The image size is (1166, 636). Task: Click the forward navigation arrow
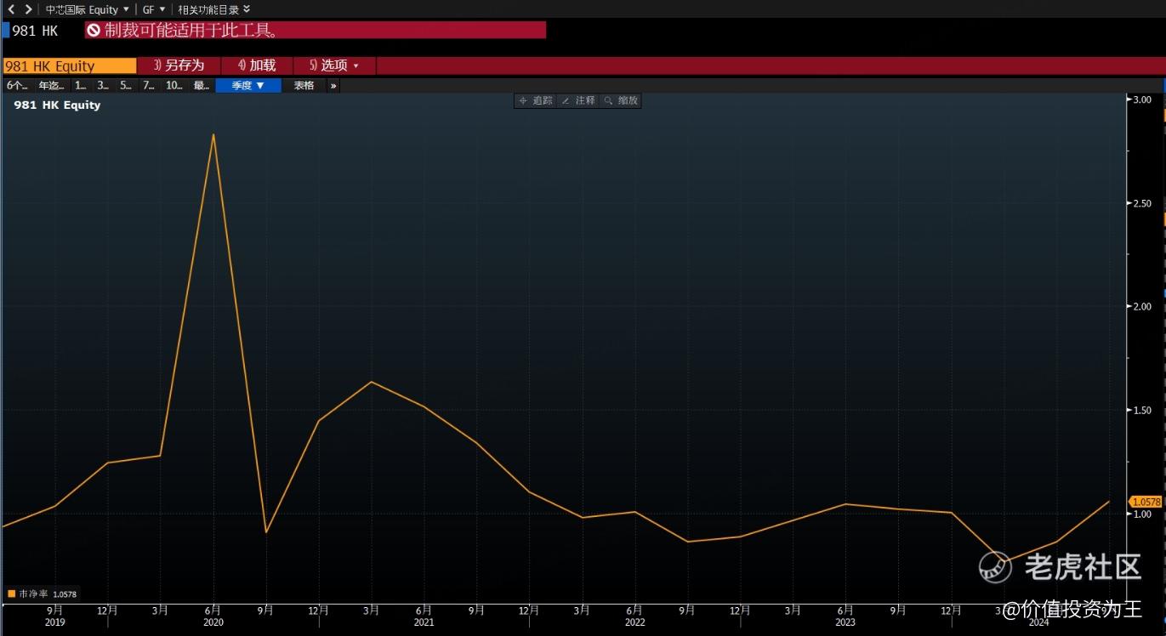(x=28, y=9)
